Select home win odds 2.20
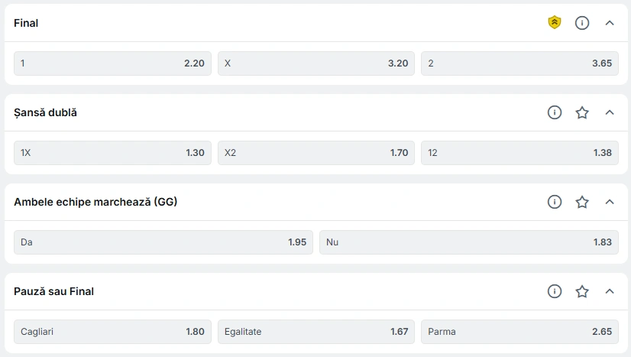This screenshot has width=631, height=357. tap(113, 63)
